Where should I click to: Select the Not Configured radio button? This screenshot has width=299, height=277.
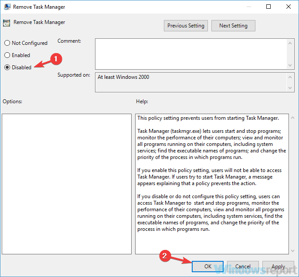7,43
